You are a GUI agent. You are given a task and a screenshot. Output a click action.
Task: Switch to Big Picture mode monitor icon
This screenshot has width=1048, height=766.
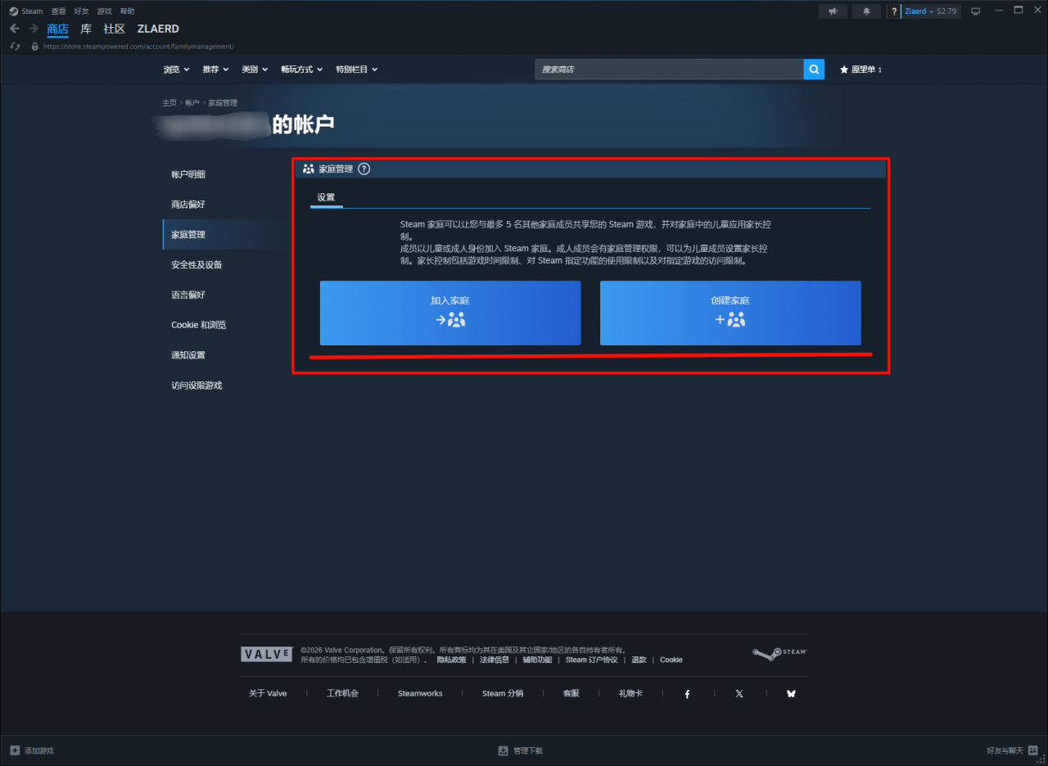point(975,11)
